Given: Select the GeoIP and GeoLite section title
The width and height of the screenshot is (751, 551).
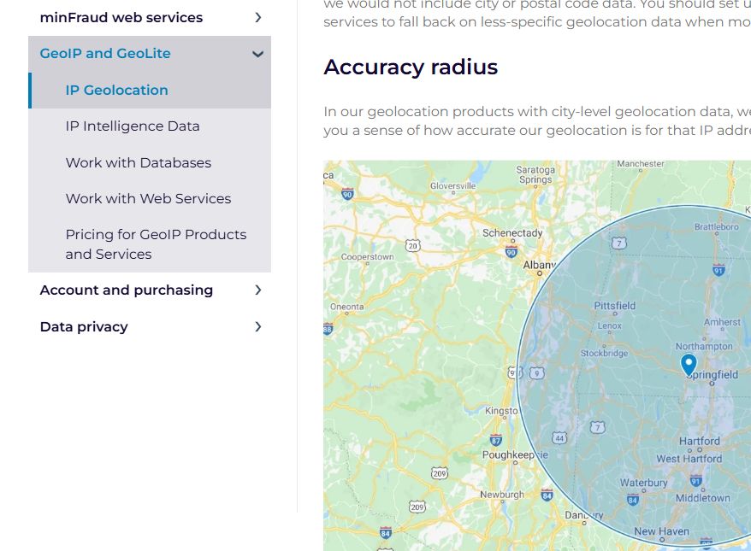Looking at the screenshot, I should coord(105,53).
